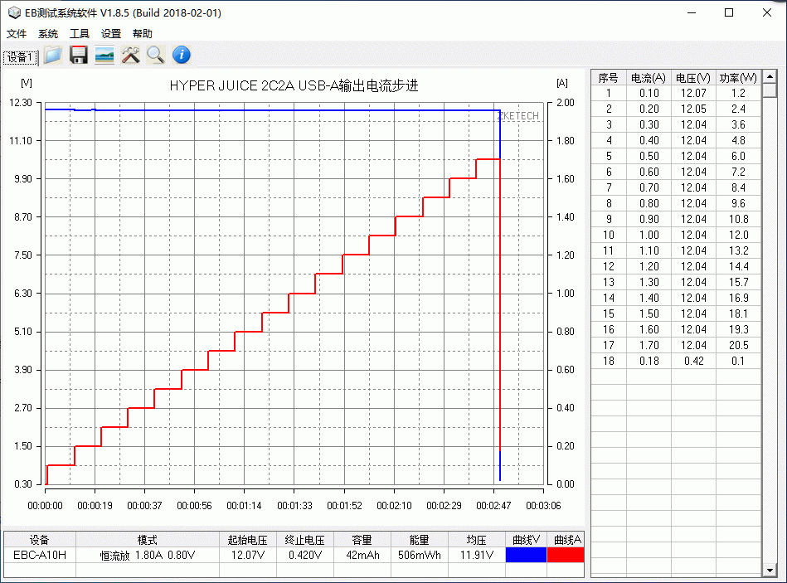Click the 能量 header cell

tap(419, 540)
